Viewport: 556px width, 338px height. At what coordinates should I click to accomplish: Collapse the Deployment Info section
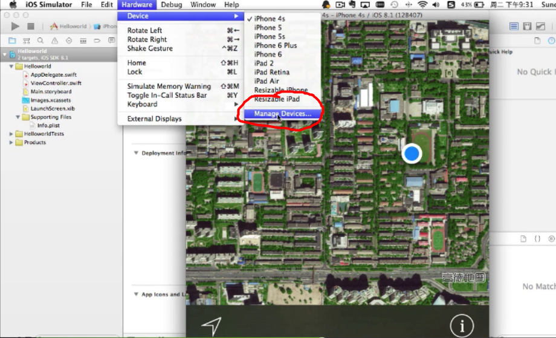(136, 153)
